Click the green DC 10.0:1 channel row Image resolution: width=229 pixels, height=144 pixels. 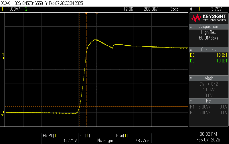click(209, 61)
